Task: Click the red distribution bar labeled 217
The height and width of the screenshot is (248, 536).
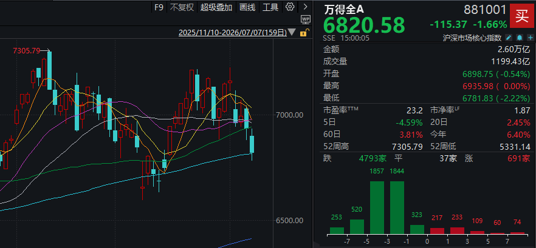Action: tap(437, 231)
